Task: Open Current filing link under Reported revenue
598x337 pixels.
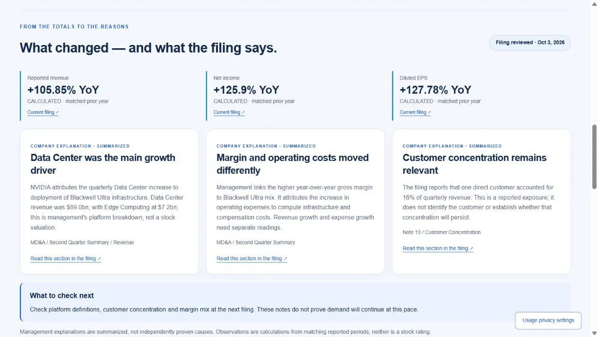Action: (43, 112)
